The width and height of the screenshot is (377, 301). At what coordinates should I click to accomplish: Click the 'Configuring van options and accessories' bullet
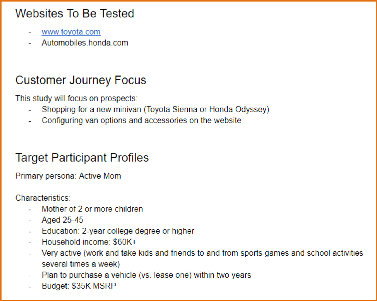pos(141,120)
